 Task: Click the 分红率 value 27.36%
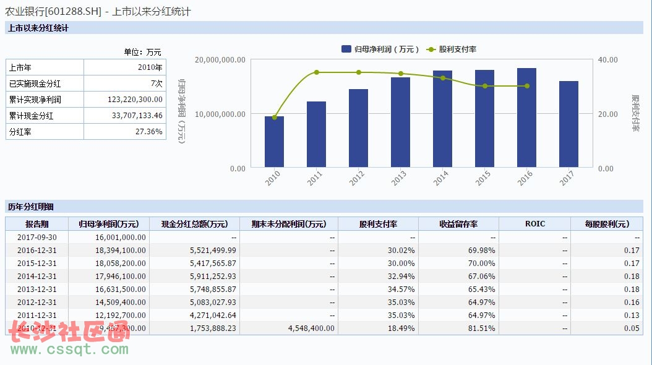pyautogui.click(x=149, y=131)
